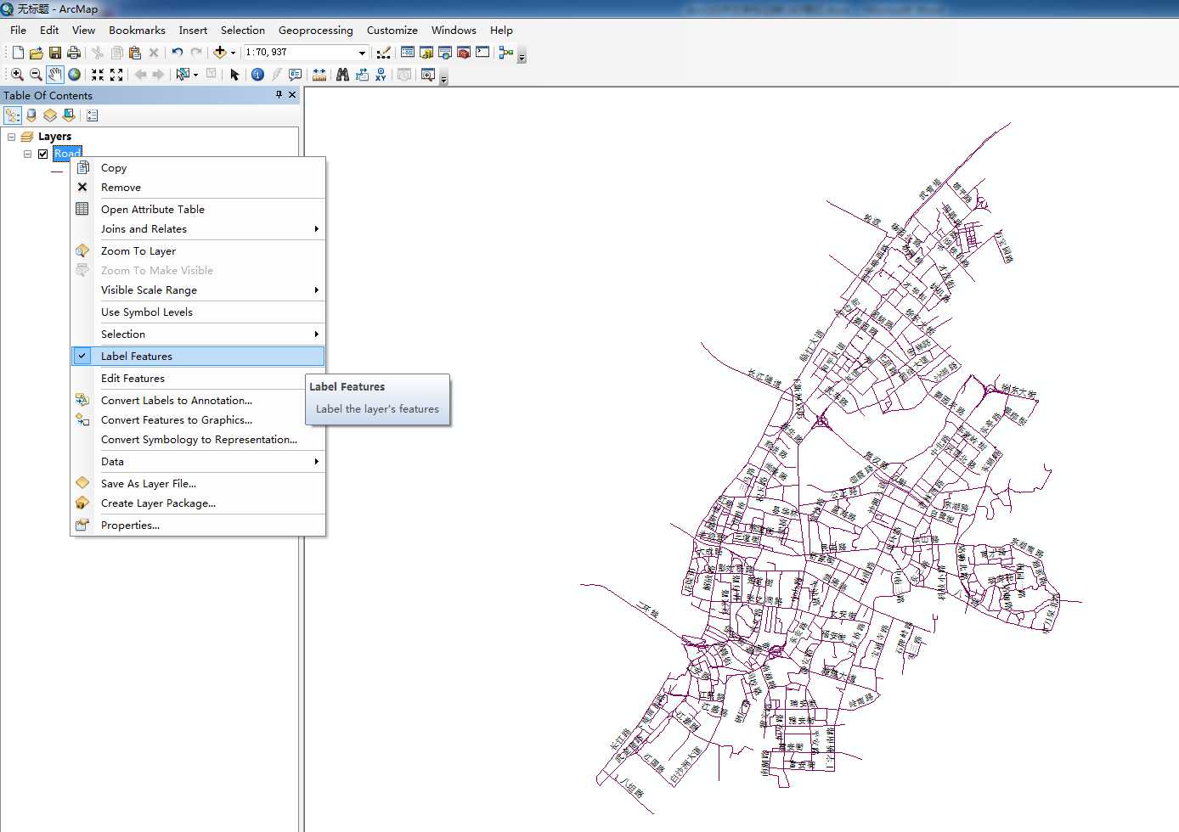Viewport: 1179px width, 832px height.
Task: Toggle the Label Features checked item
Action: coord(198,356)
